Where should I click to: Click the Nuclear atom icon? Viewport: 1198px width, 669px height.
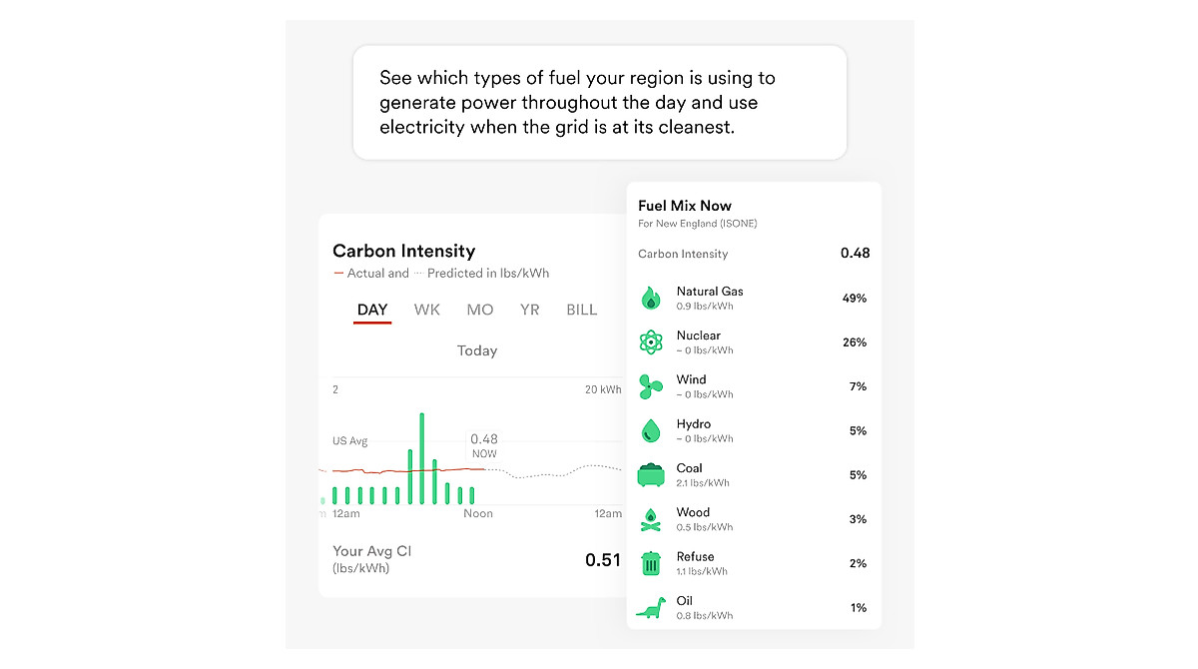651,341
